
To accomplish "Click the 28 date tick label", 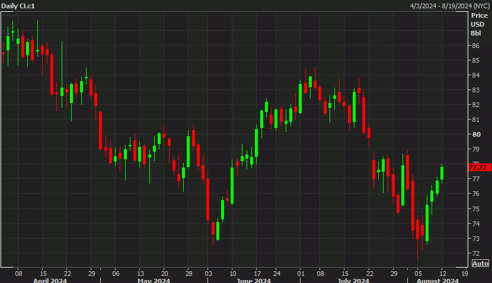I will pos(189,274).
